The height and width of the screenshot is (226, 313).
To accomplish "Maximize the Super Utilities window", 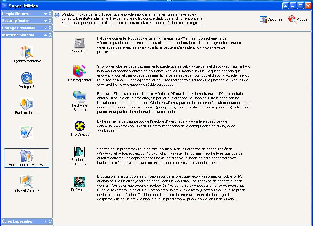I will click(x=300, y=6).
